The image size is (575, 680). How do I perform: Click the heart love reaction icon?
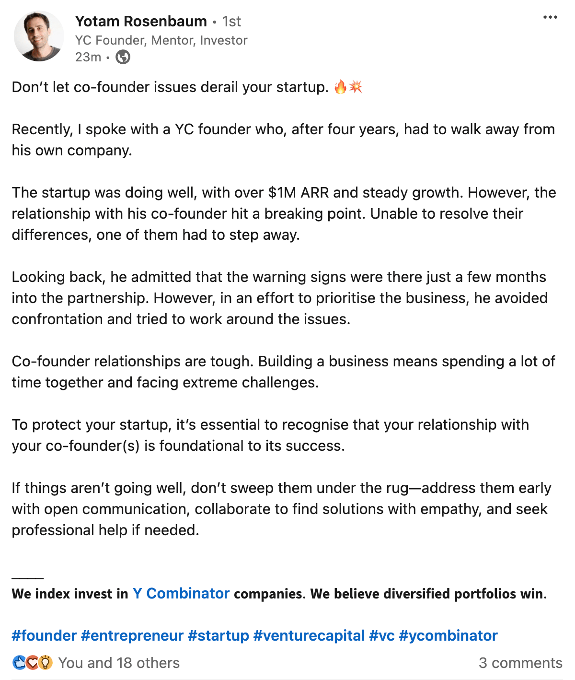tap(32, 663)
